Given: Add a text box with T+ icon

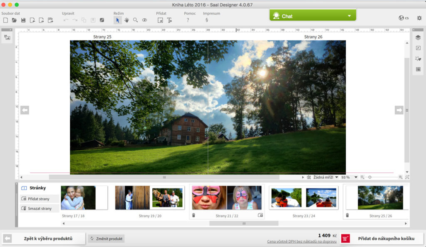Looking at the screenshot, I should pos(169,20).
